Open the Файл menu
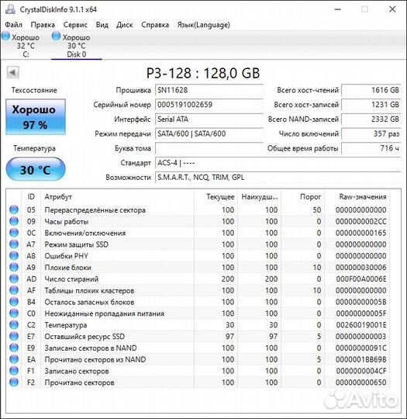407x419 pixels. point(14,25)
